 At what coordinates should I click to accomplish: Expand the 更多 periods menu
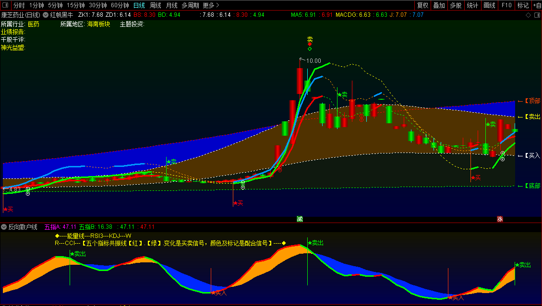pos(211,6)
